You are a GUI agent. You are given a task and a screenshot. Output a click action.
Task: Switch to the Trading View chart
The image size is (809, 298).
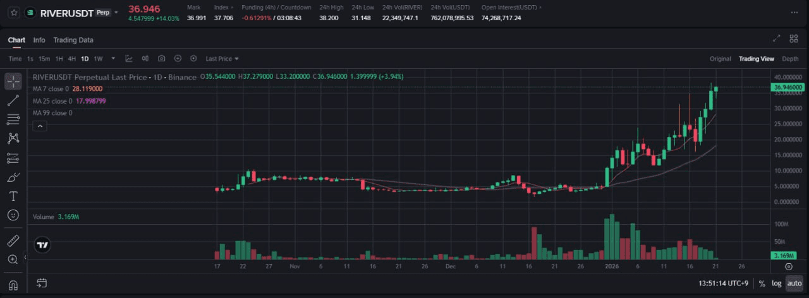(x=757, y=59)
